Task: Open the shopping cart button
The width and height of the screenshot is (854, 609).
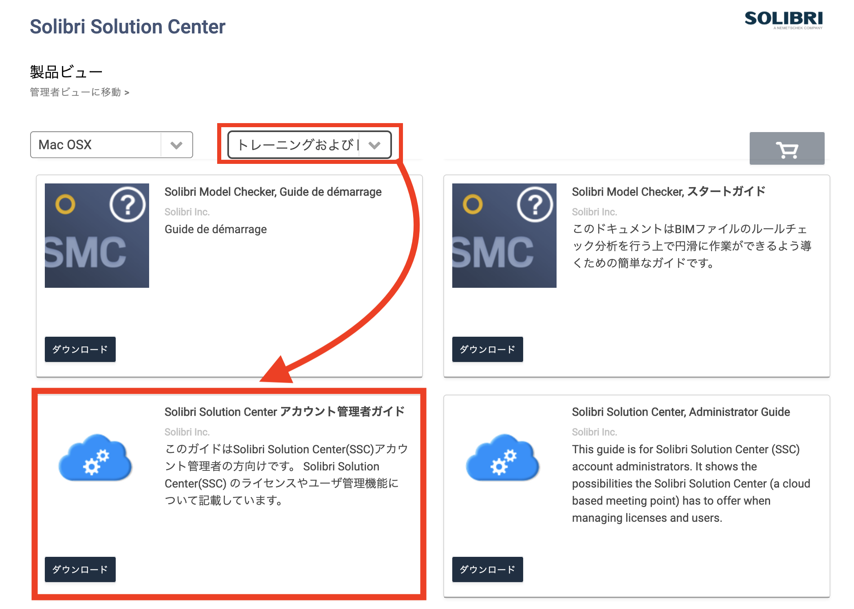Action: point(787,148)
